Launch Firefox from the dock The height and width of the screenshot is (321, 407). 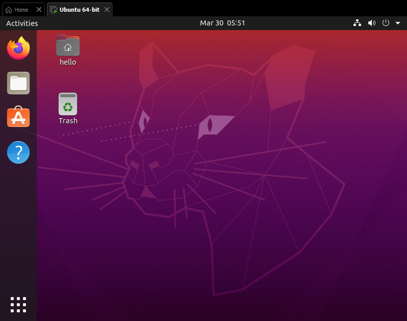pyautogui.click(x=18, y=48)
